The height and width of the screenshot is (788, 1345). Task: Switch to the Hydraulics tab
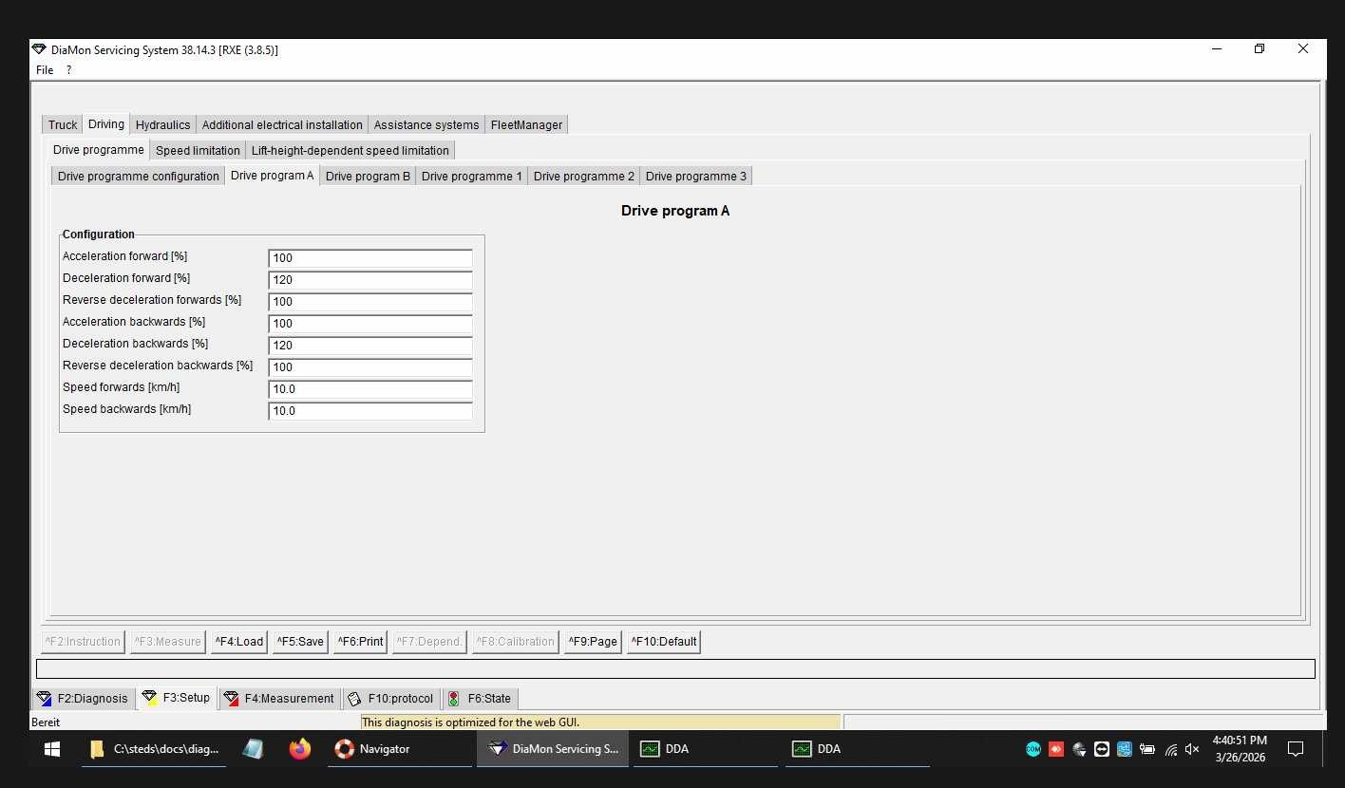(x=162, y=125)
